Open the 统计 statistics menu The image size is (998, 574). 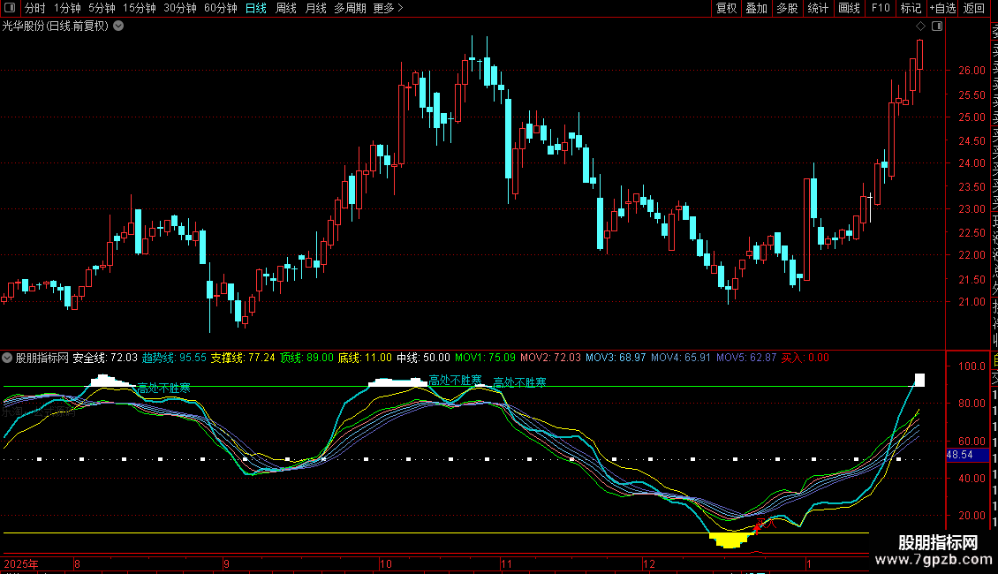click(x=818, y=9)
